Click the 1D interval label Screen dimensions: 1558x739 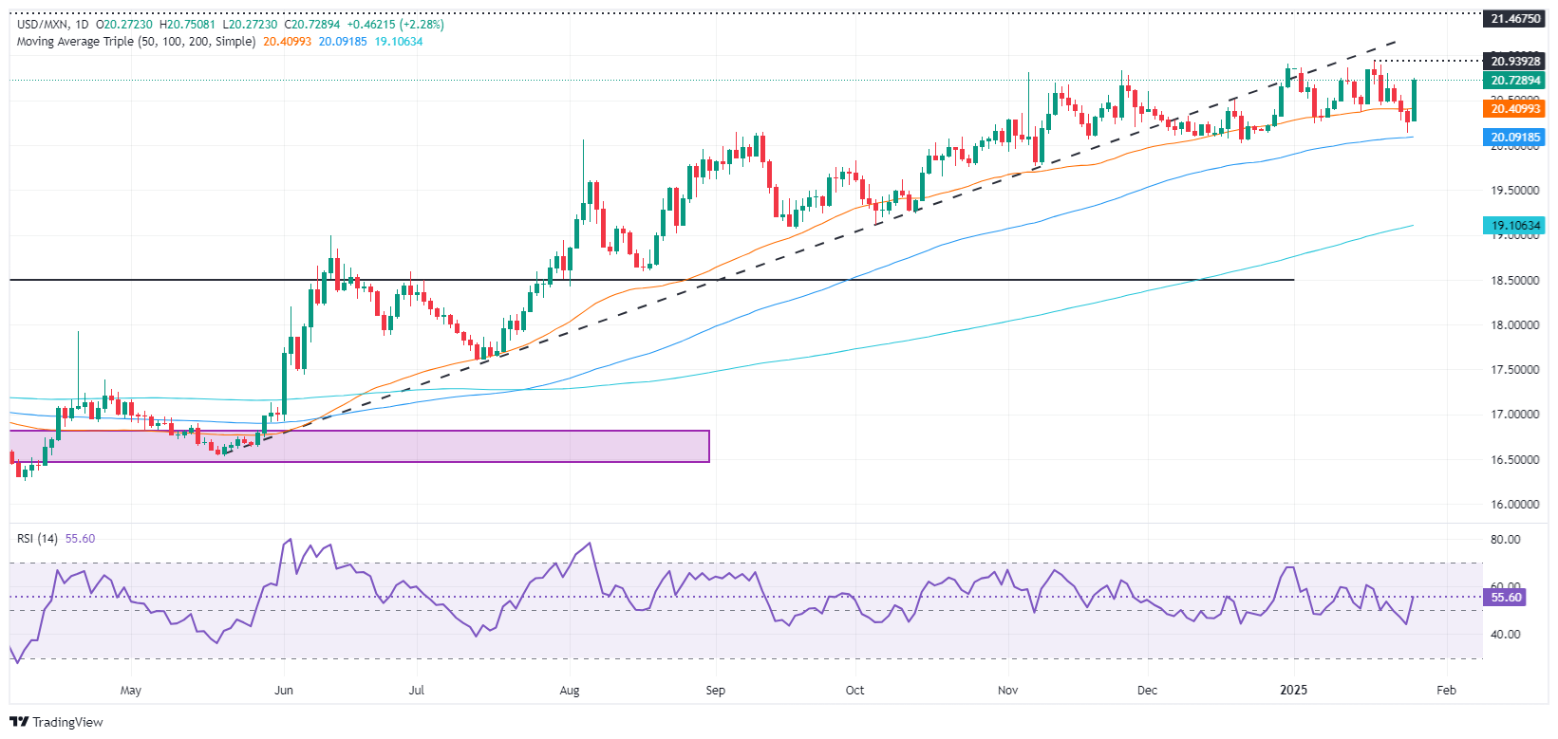point(82,25)
